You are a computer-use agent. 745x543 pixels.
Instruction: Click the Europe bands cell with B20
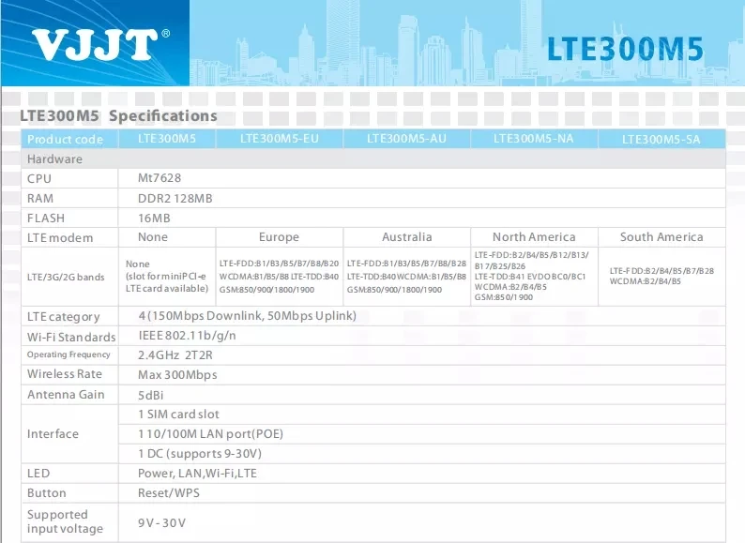tap(279, 277)
